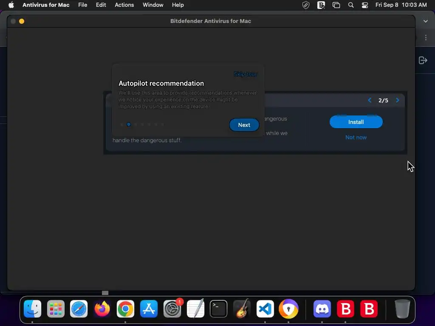435x326 pixels.
Task: Go to next recommendation with right chevron
Action: (x=398, y=100)
